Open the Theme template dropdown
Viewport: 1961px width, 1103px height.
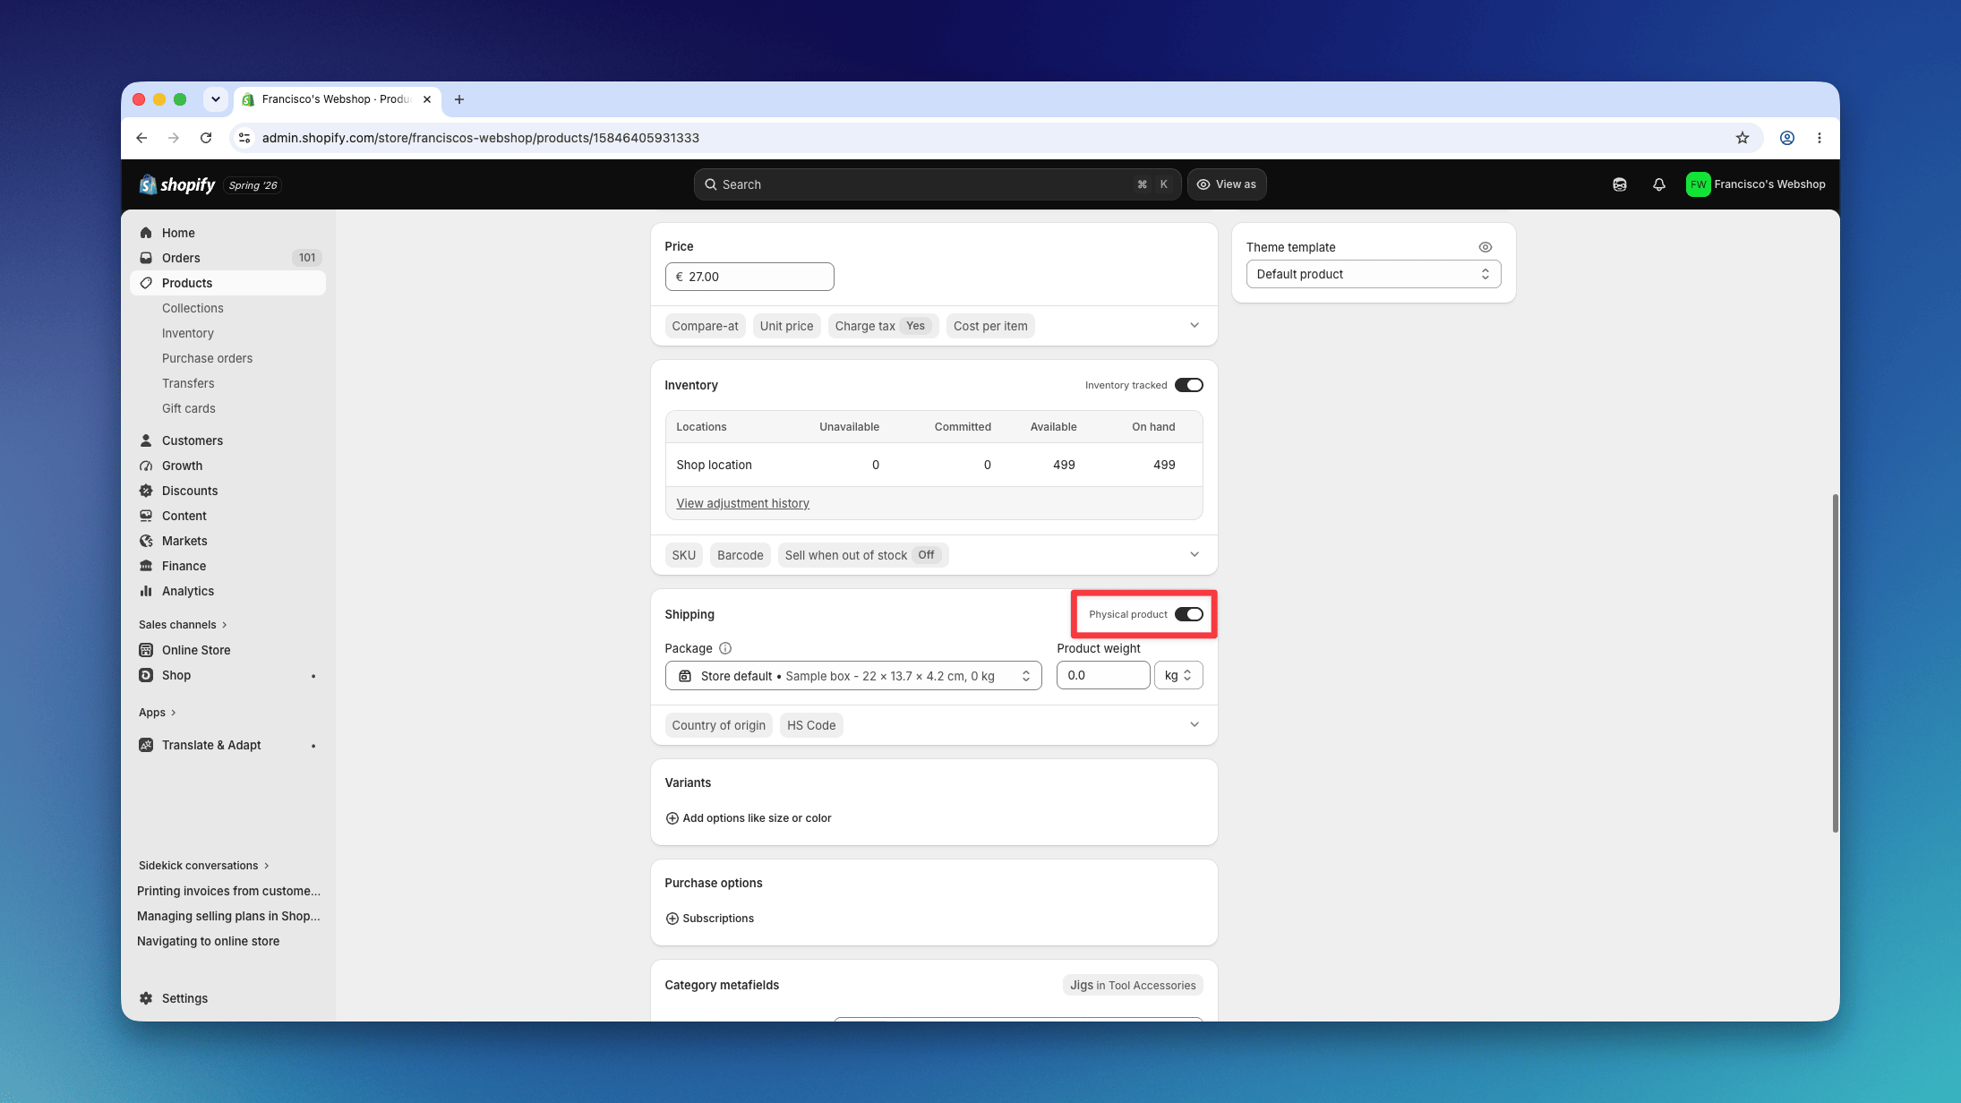tap(1374, 274)
